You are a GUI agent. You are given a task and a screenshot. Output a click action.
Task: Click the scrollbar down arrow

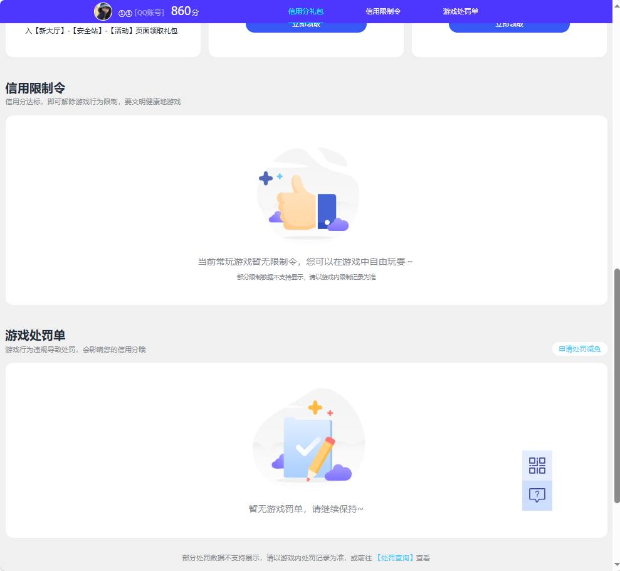tap(616, 565)
